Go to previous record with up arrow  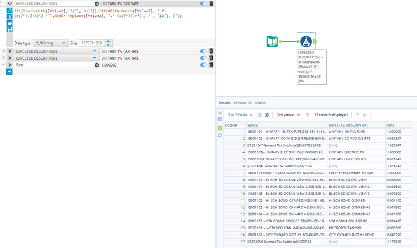coord(357,115)
